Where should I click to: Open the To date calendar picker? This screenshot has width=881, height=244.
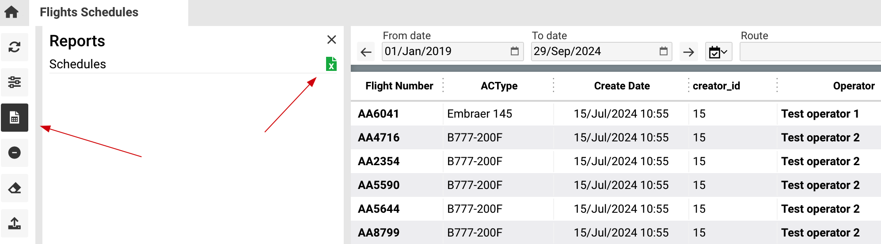[663, 51]
